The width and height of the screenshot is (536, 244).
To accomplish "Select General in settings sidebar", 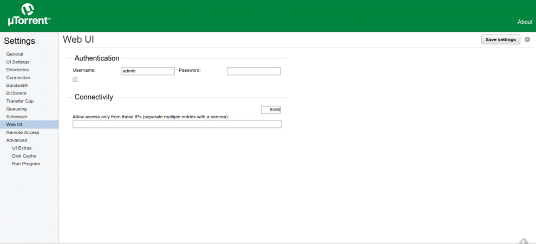I will [15, 54].
